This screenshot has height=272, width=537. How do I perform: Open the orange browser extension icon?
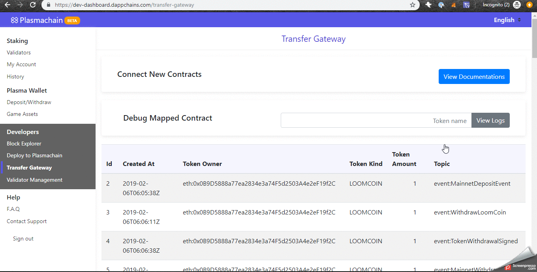[x=453, y=5]
